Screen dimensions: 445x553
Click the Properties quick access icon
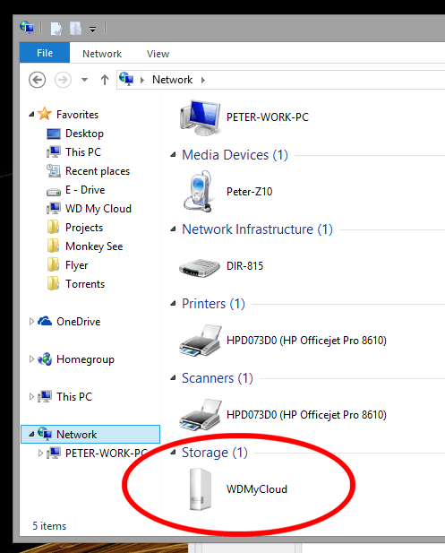56,29
